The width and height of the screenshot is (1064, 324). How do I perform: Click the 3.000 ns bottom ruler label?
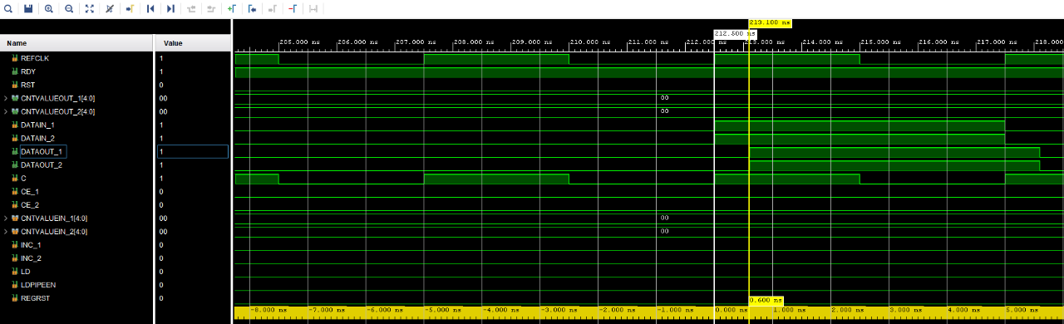(907, 309)
